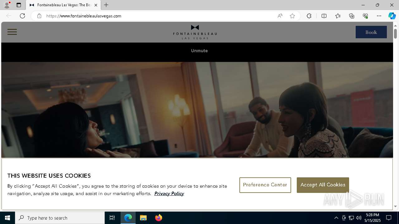The image size is (399, 224).
Task: Open the Privacy Policy link
Action: [169, 194]
